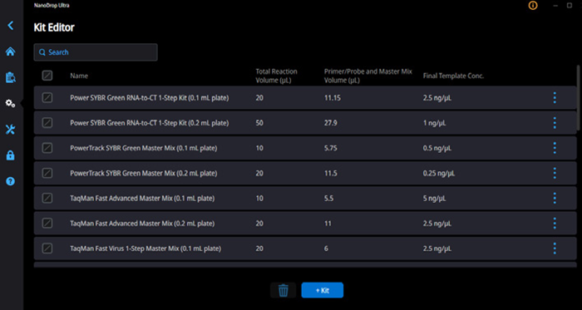Open options menu for PowerTrack SYBR 0.2 mL kit
This screenshot has width=582, height=310.
pos(555,173)
